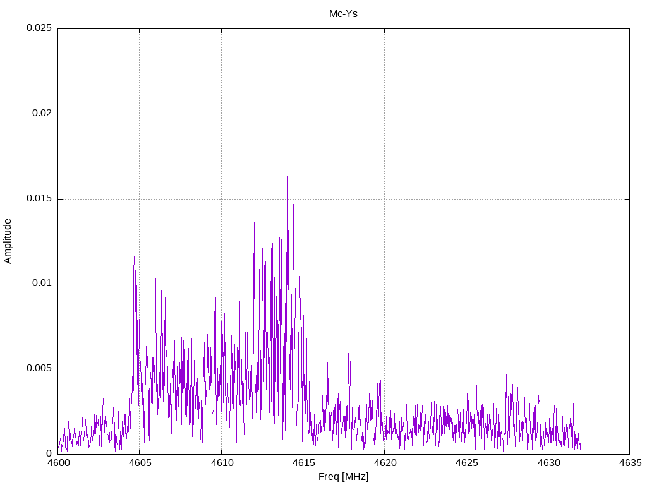Click the "Freq [MHz]" x-axis label
This screenshot has width=647, height=485.
click(343, 477)
